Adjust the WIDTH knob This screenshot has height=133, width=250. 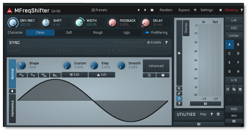[79, 23]
